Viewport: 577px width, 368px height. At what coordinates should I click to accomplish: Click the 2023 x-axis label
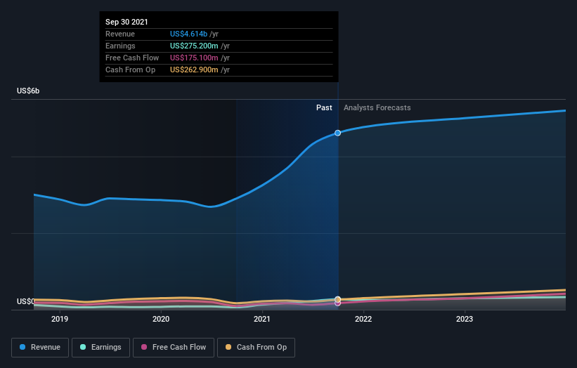tap(465, 319)
